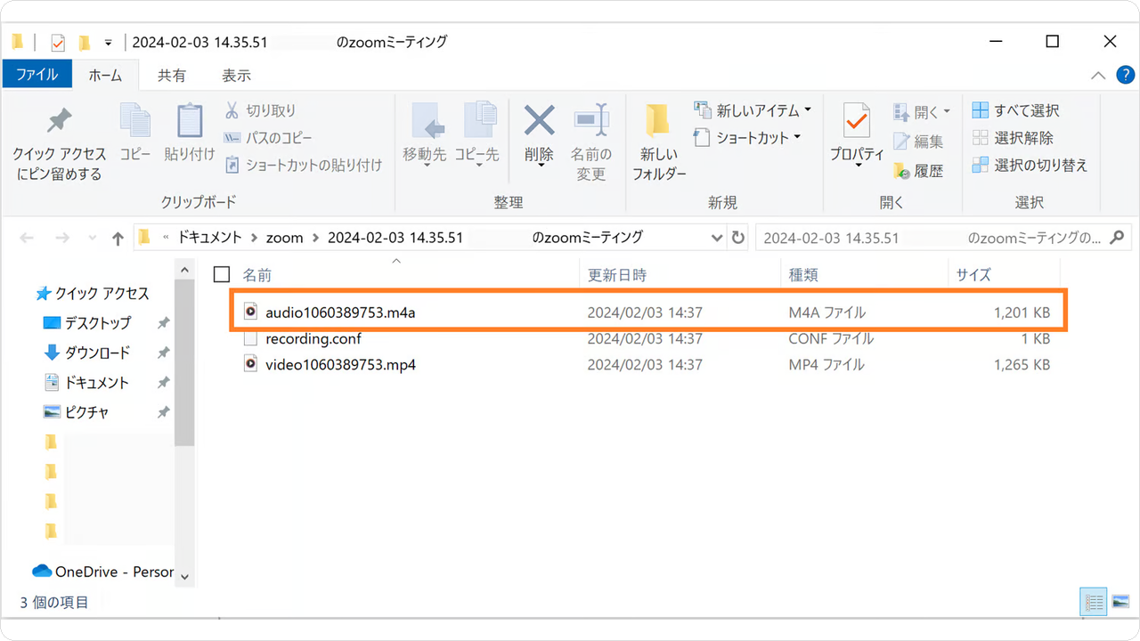This screenshot has height=641, width=1140.
Task: Click Invert selection (選択の切り替え)
Action: (x=1030, y=165)
